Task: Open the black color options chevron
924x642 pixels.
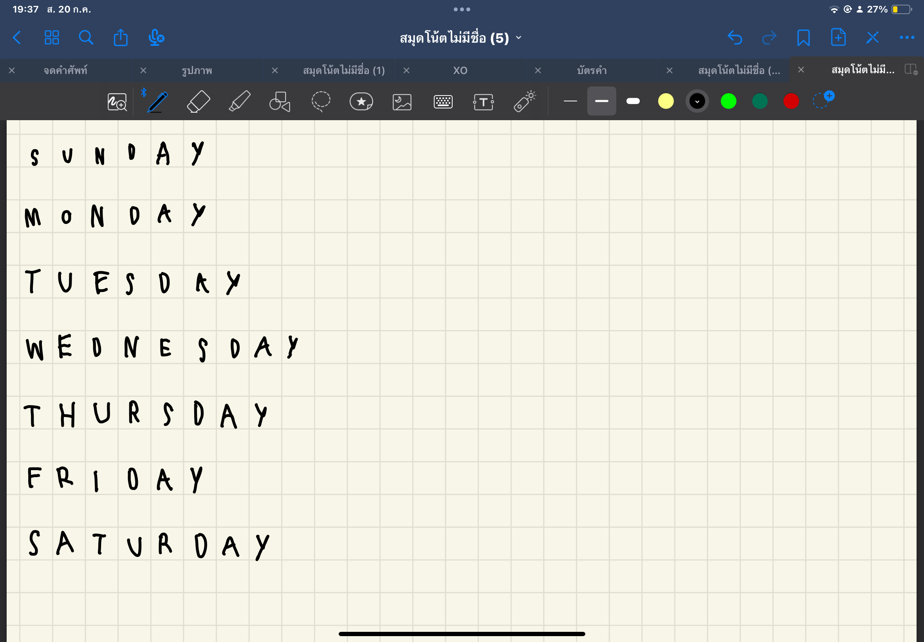Action: [x=697, y=101]
